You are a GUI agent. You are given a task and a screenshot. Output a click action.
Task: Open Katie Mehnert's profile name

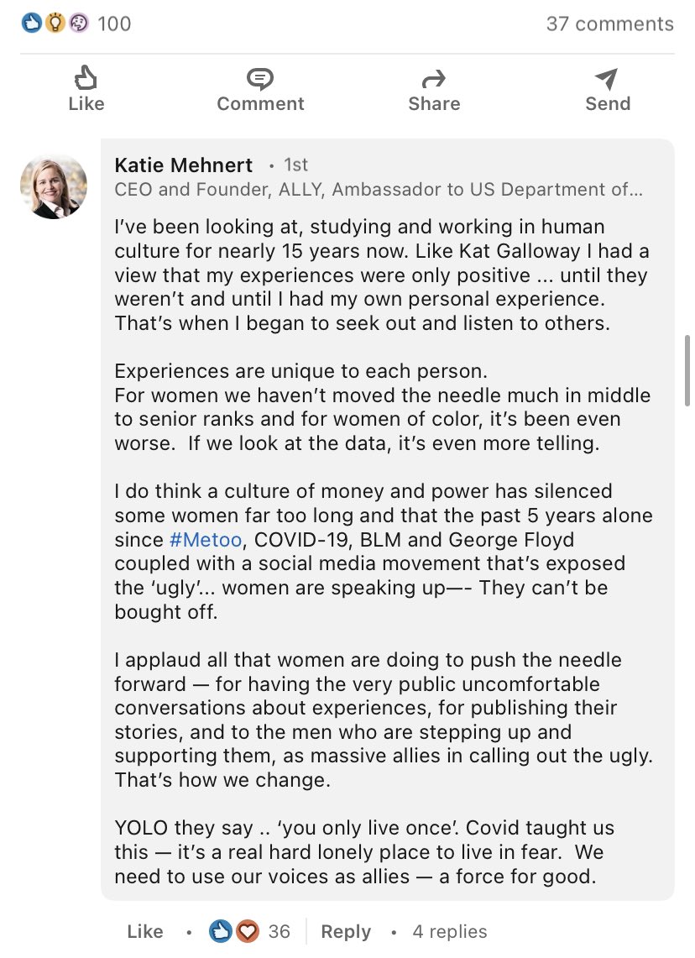[183, 165]
